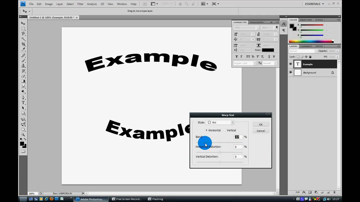Screen dimensions: 360x202
Task: Select the Eyedropper tool
Action: (x=23, y=49)
